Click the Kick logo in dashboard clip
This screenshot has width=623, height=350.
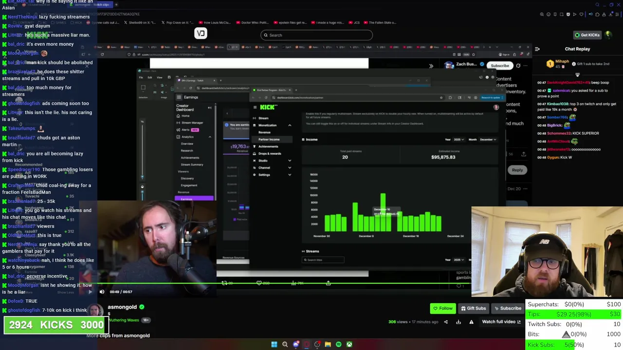268,107
